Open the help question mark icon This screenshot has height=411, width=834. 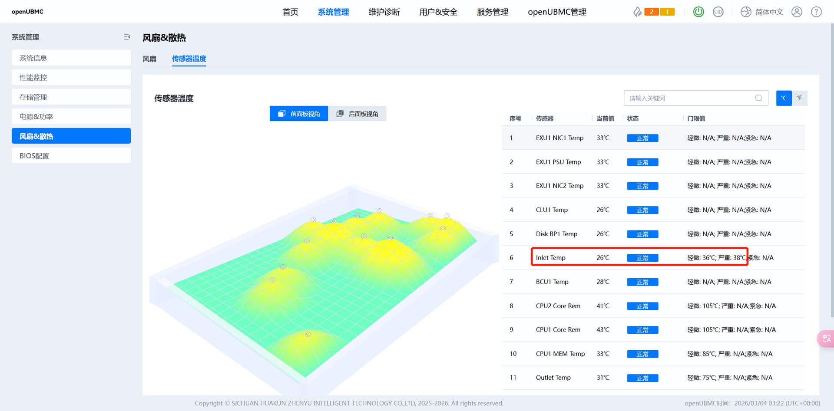pos(816,12)
